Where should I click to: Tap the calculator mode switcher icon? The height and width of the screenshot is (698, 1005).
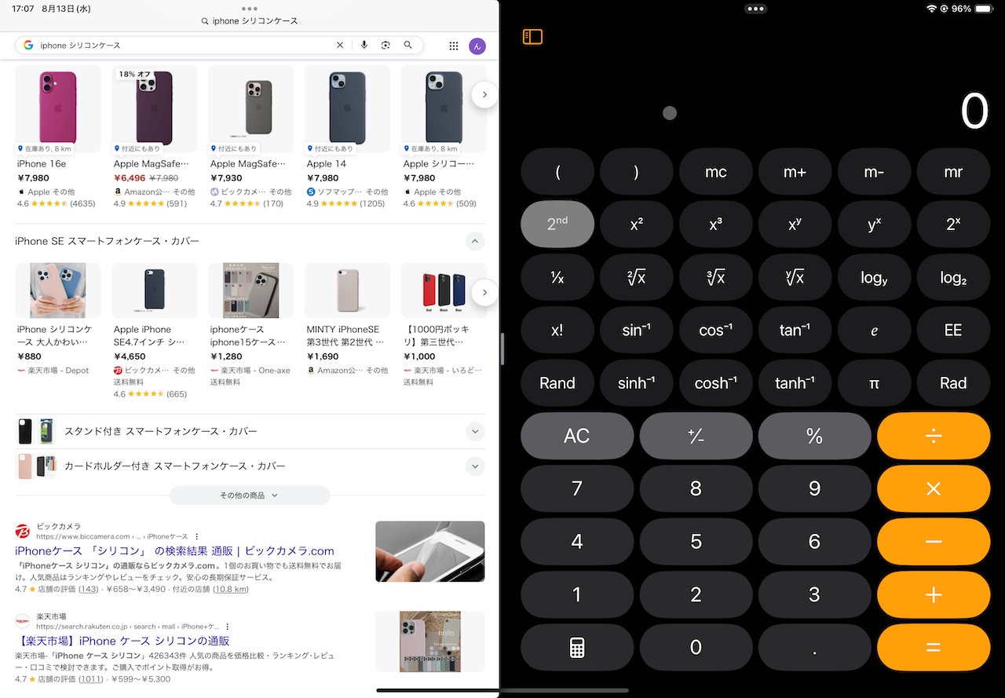[577, 648]
